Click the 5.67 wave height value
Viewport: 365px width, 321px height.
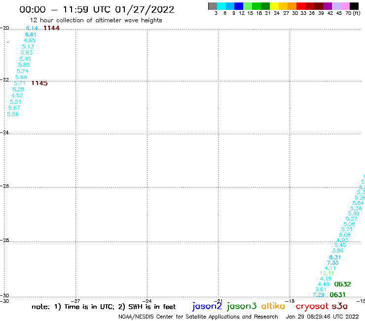[x=14, y=108]
